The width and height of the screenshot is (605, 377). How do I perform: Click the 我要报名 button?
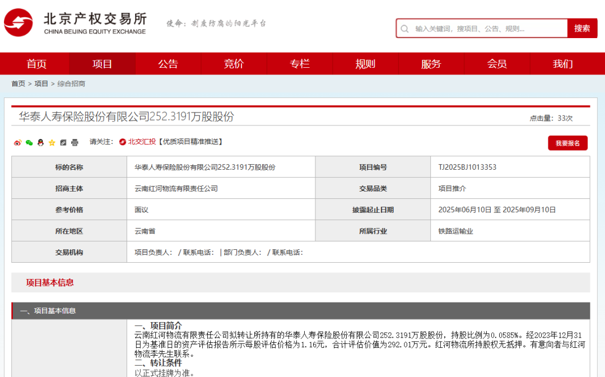[x=567, y=143]
